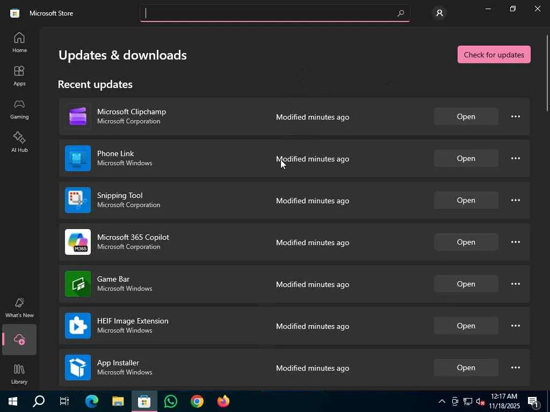Click the Microsoft Clipchamp app icon

click(78, 116)
